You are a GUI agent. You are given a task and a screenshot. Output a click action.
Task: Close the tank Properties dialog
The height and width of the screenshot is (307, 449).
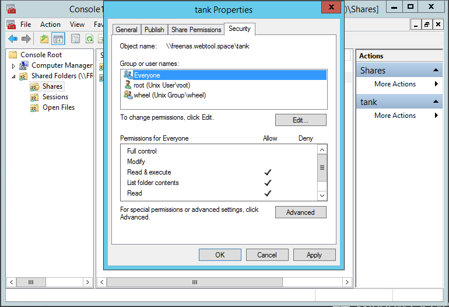[x=331, y=7]
